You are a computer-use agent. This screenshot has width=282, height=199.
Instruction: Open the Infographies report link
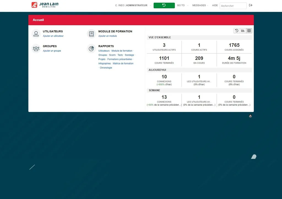(104, 64)
